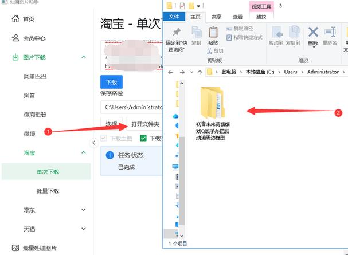Click the navigation pane scroll up arrow
348x255 pixels.
click(x=182, y=83)
